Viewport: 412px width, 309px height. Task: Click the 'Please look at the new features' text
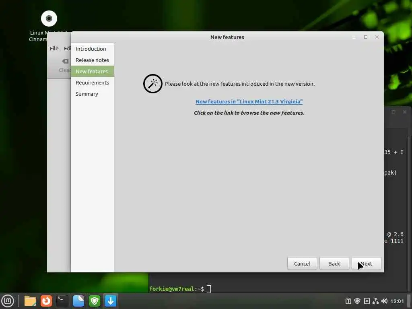[240, 84]
